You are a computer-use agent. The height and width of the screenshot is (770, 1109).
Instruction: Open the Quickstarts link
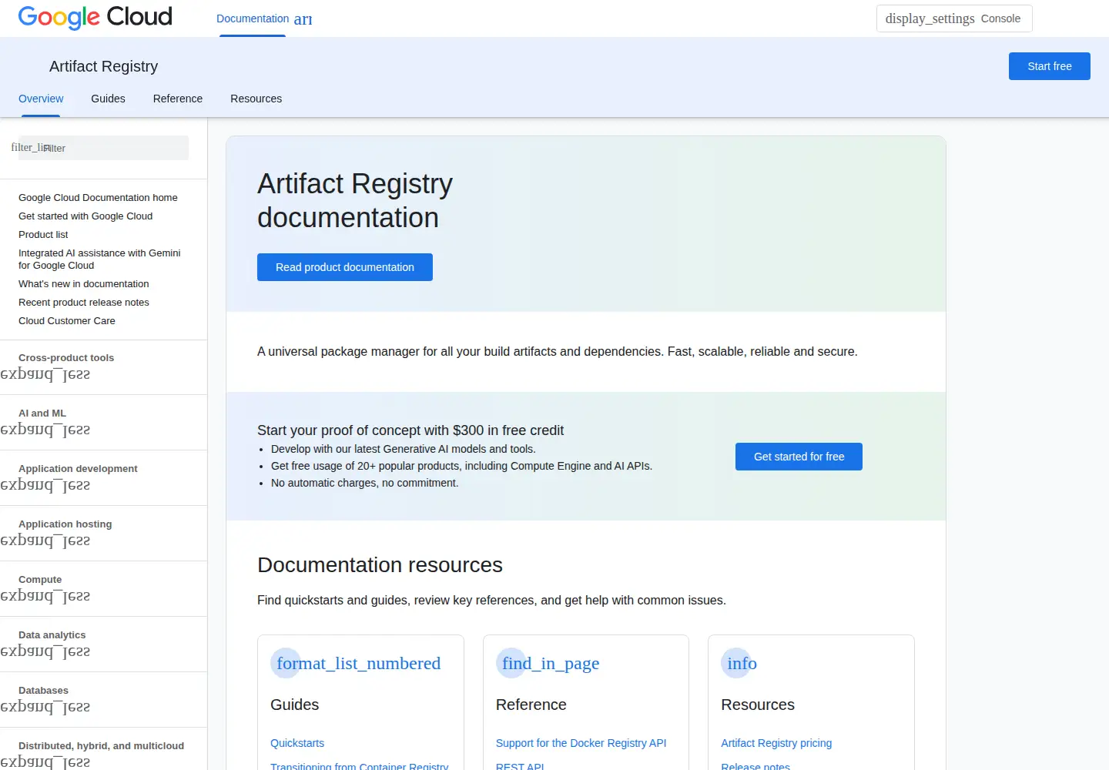pyautogui.click(x=297, y=743)
